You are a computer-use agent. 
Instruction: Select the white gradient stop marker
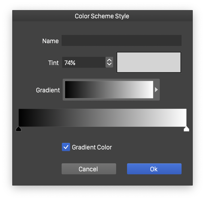pyautogui.click(x=186, y=129)
